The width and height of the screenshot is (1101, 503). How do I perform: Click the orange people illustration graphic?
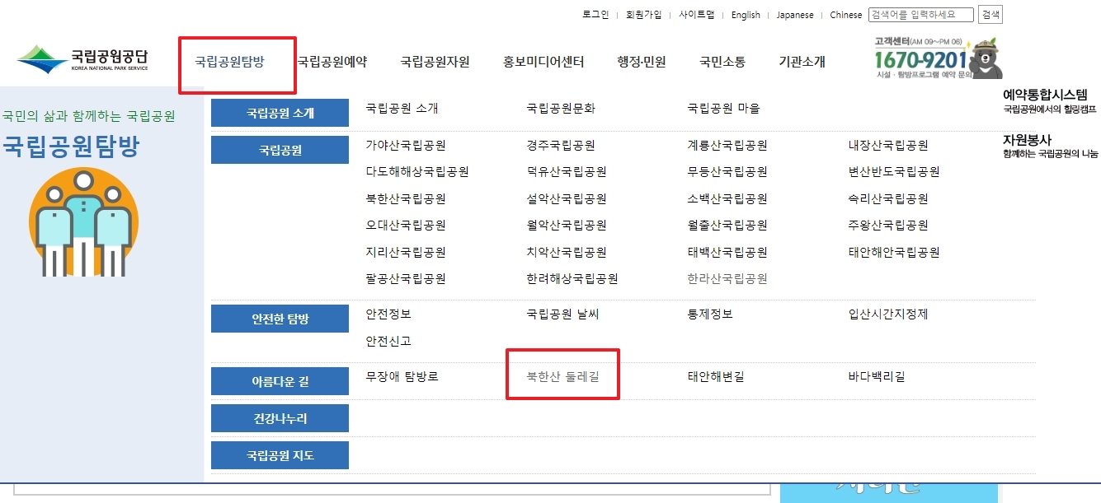click(82, 222)
